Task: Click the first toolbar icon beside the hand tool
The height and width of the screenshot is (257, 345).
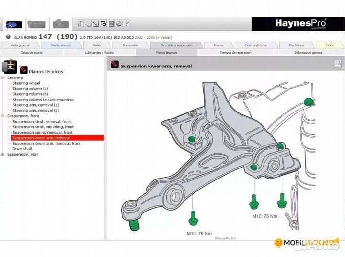Action: [80, 23]
